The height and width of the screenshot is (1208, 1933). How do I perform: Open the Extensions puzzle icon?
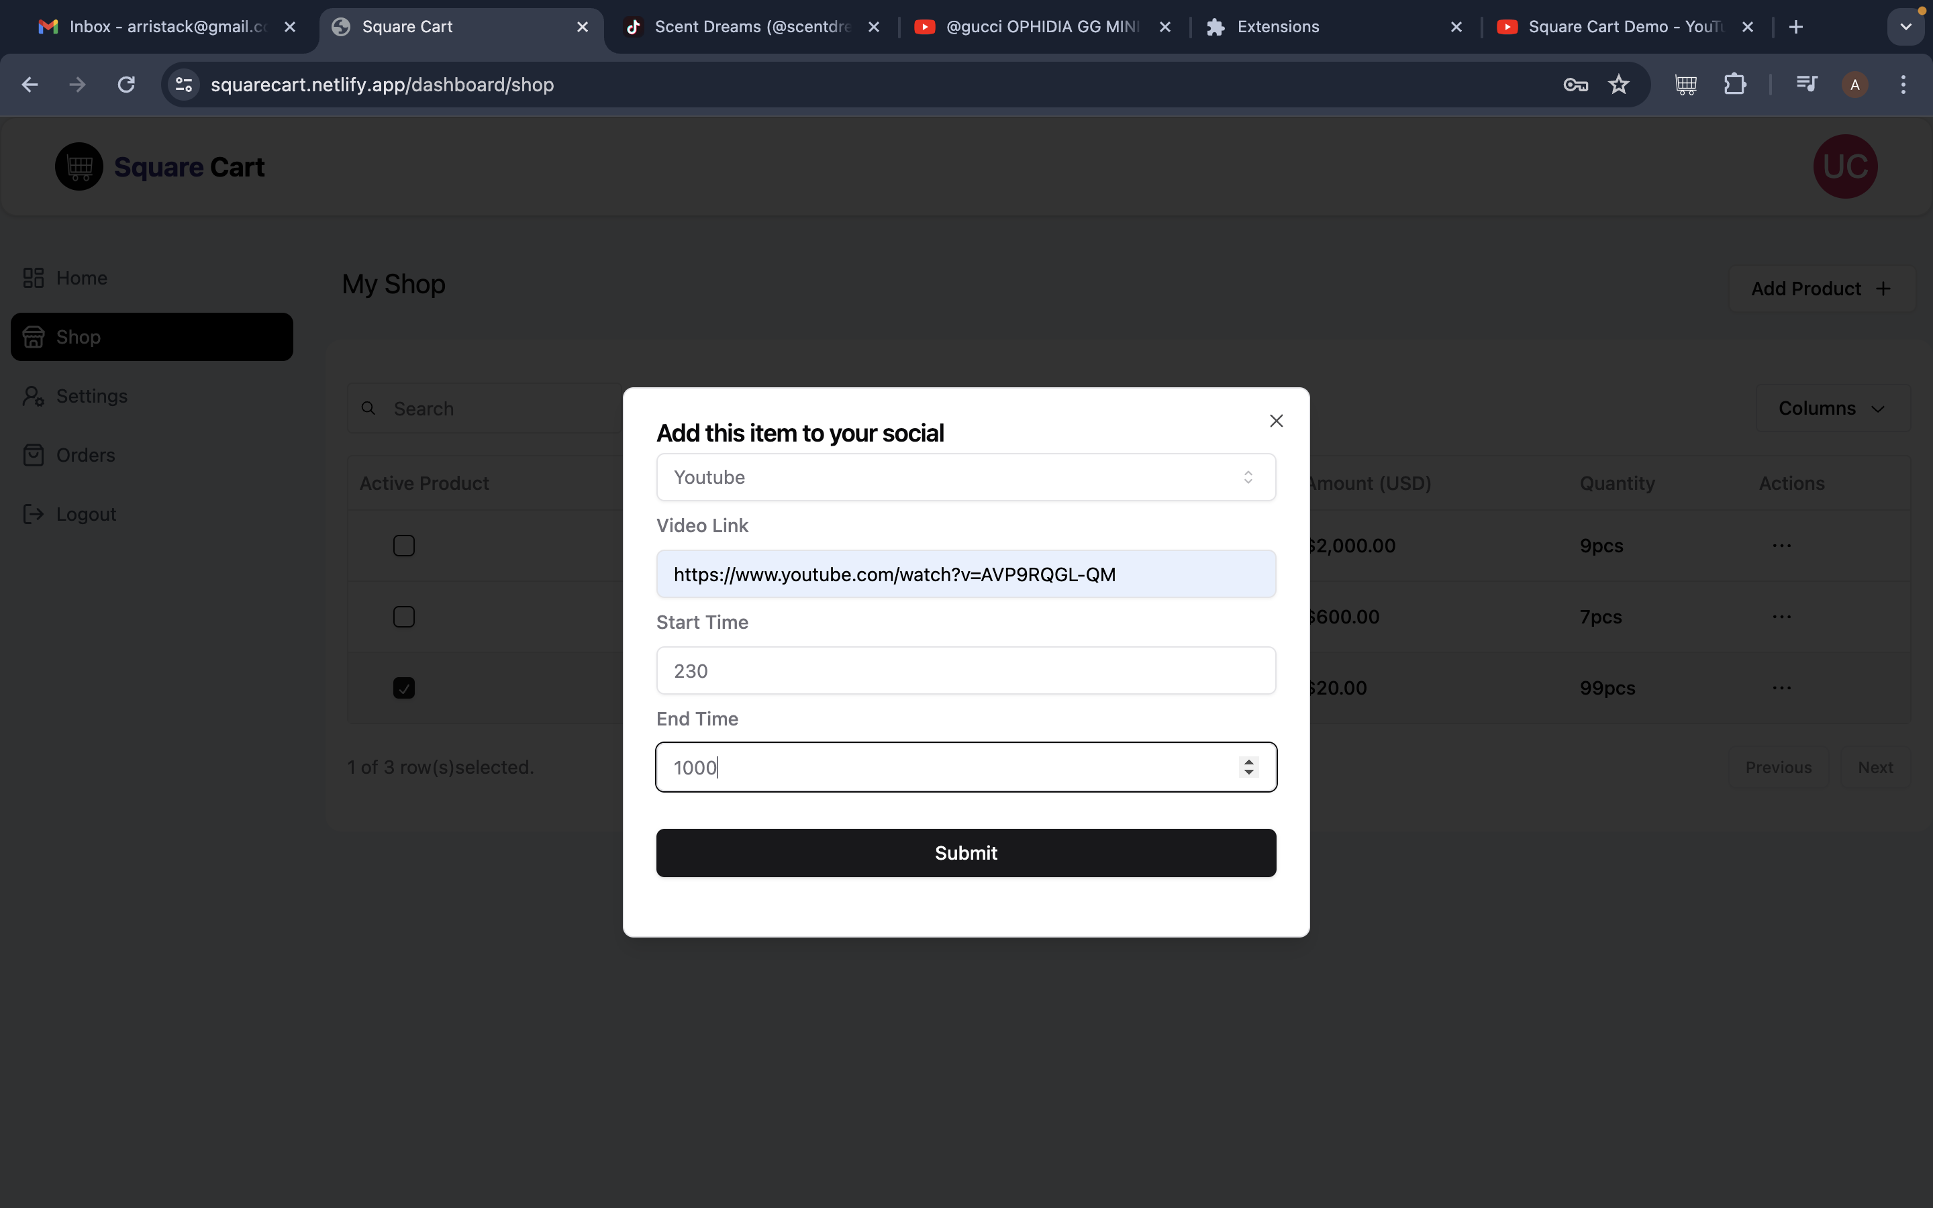1734,85
